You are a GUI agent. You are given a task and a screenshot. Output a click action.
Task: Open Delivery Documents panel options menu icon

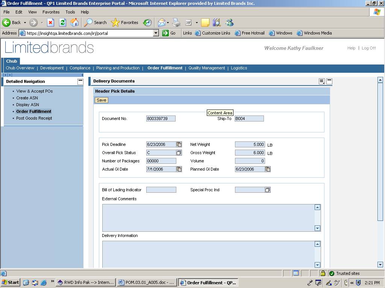(x=322, y=81)
